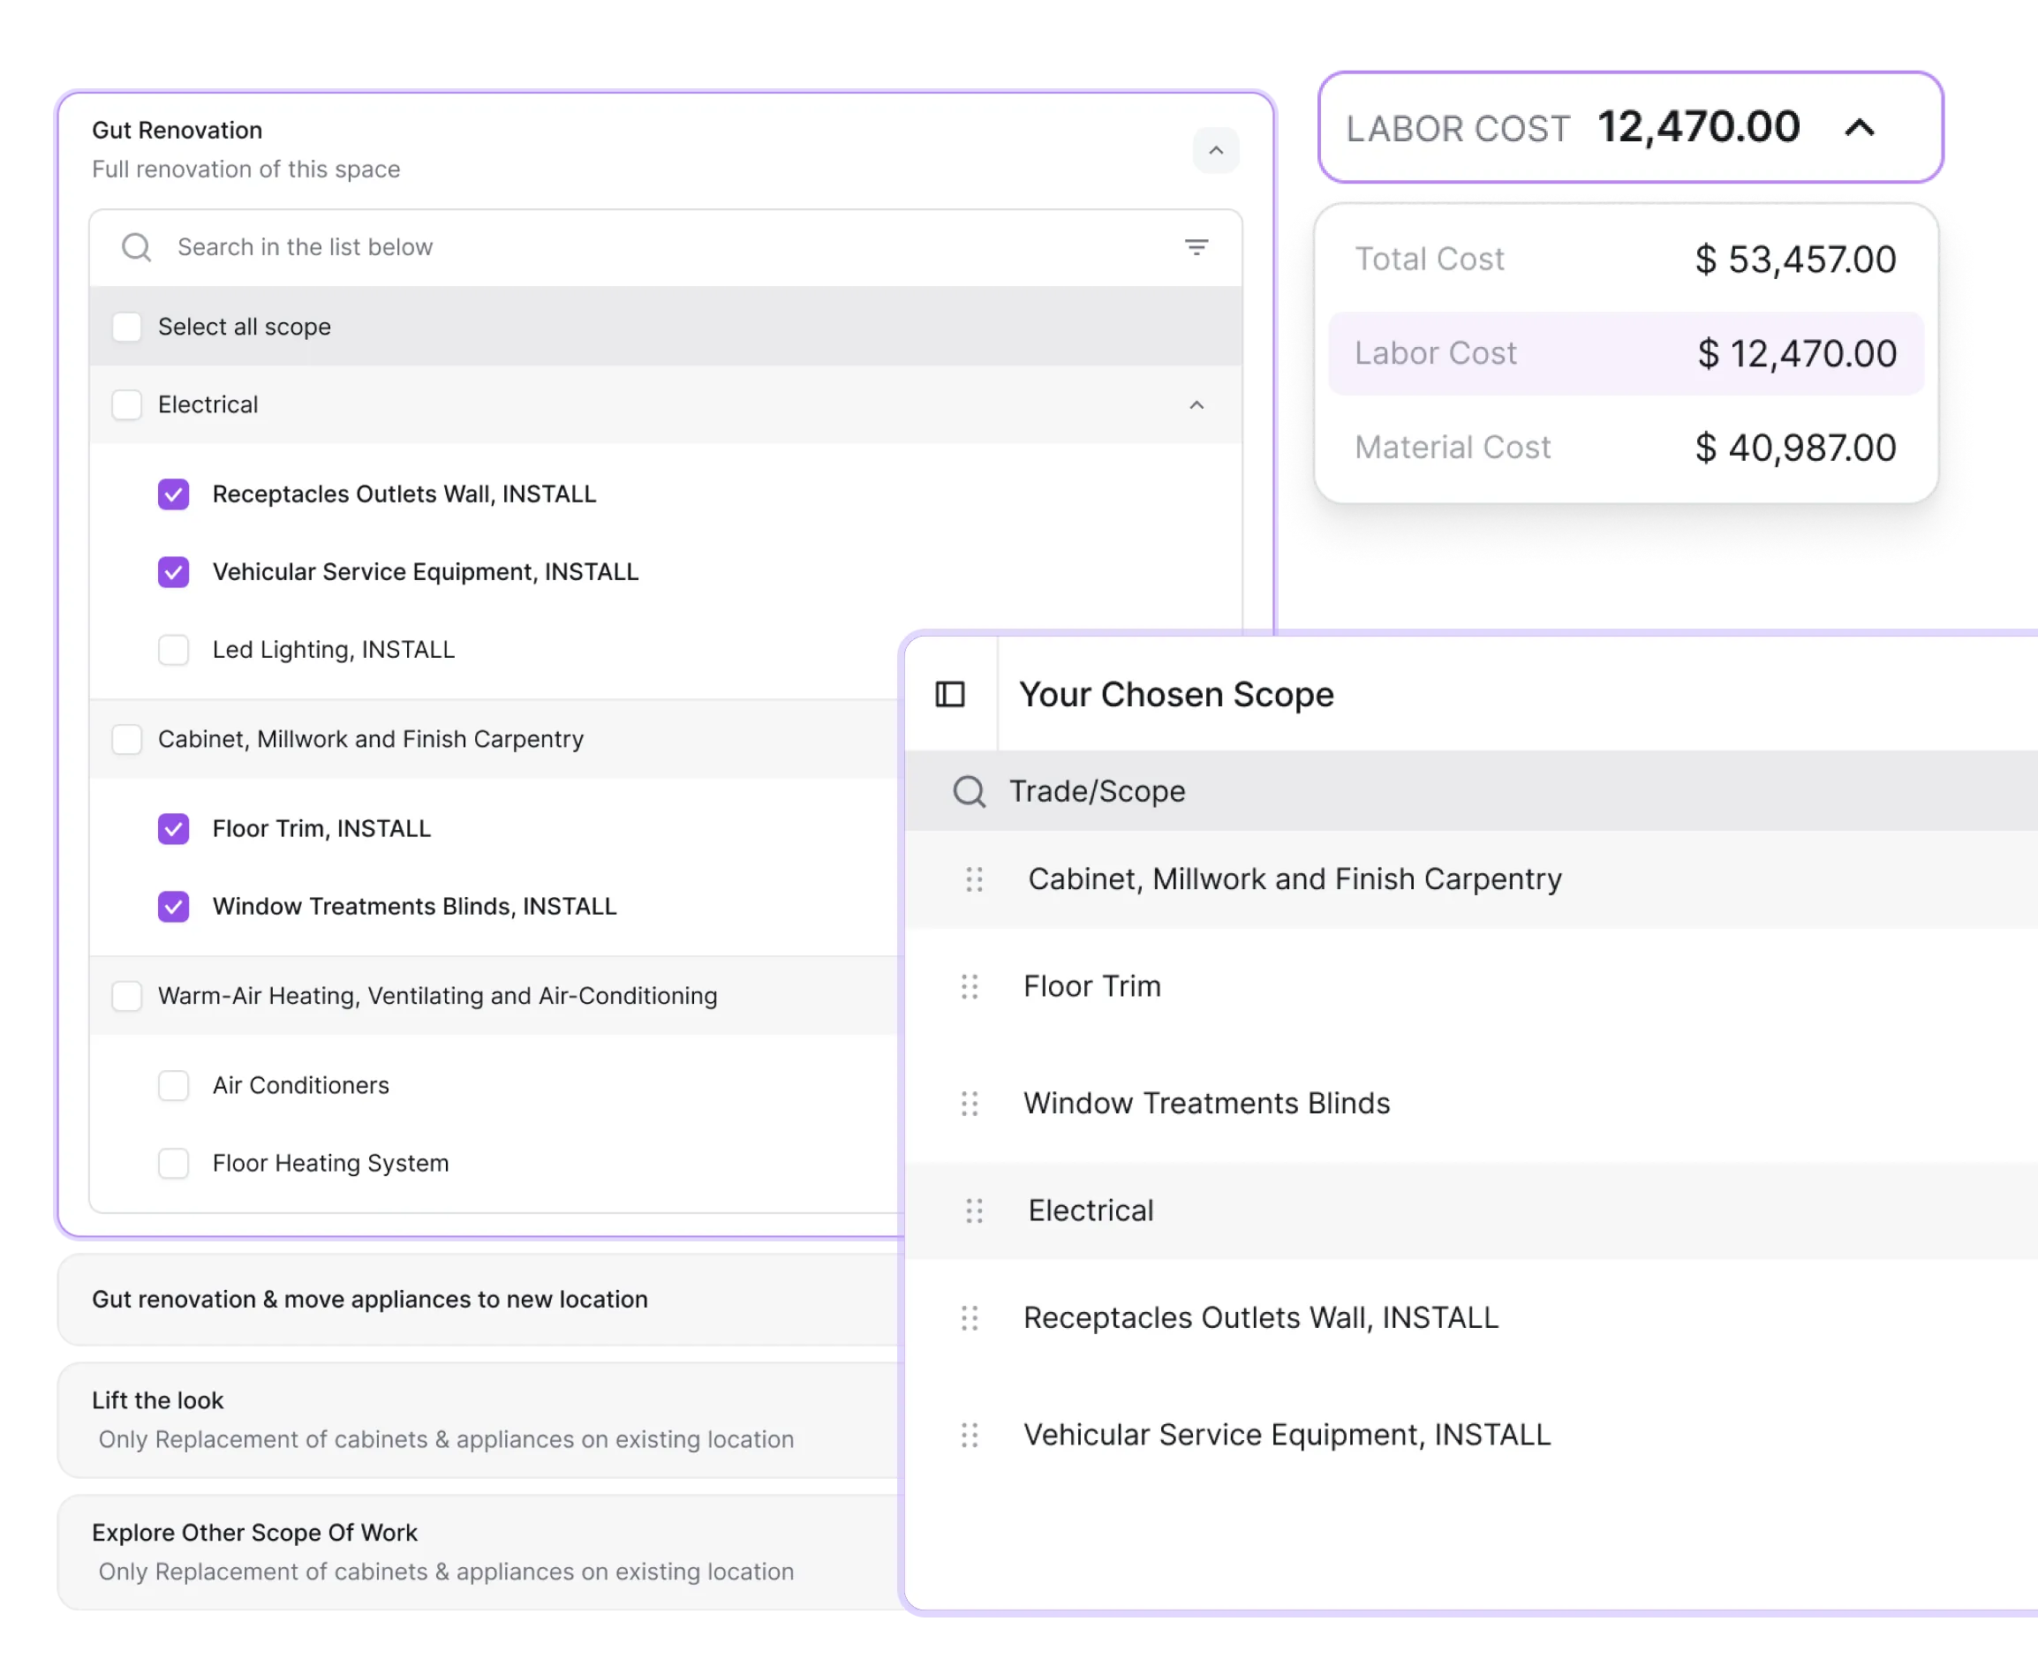Close the LABOR COST dropdown

(x=1860, y=127)
